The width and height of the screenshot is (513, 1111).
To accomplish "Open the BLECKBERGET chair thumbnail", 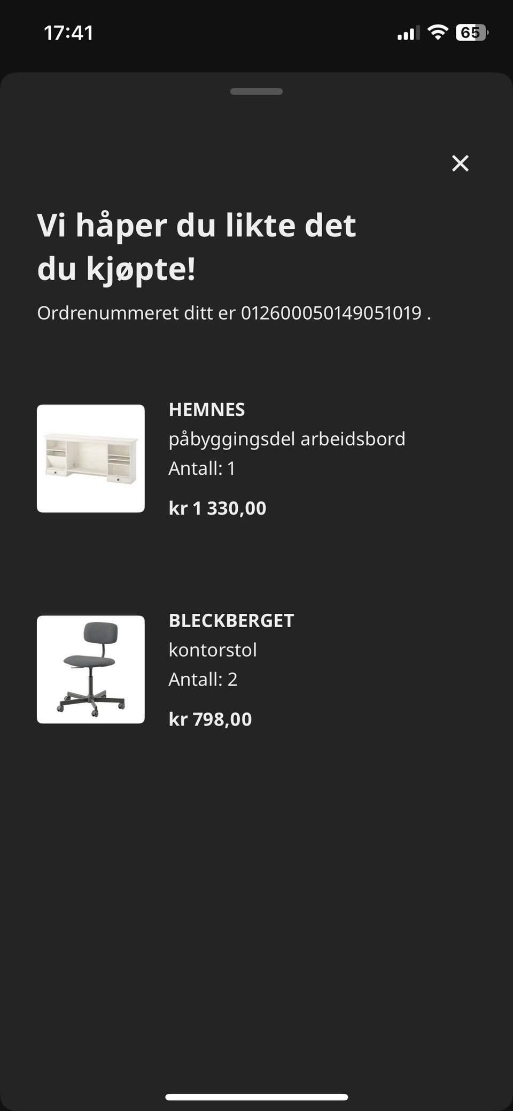I will (x=91, y=669).
